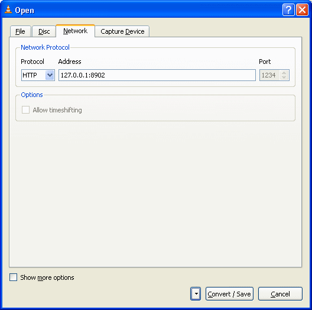Click the help question mark button
Viewport: 312px width, 310px height.
click(x=288, y=9)
